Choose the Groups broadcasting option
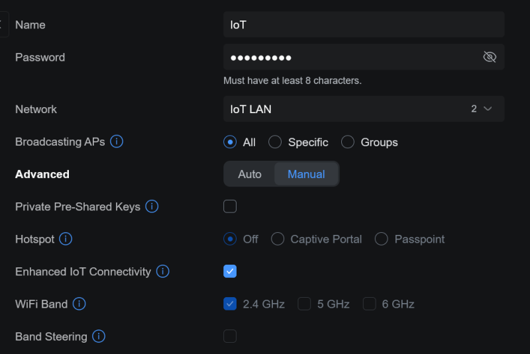The height and width of the screenshot is (354, 530). pos(348,142)
